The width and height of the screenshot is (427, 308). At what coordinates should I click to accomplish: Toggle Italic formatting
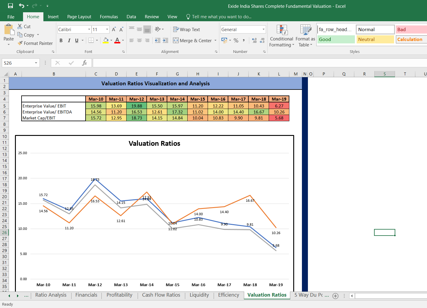point(69,40)
